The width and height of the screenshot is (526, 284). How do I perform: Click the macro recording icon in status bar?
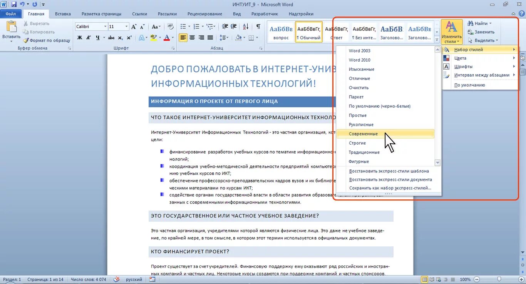click(x=152, y=279)
